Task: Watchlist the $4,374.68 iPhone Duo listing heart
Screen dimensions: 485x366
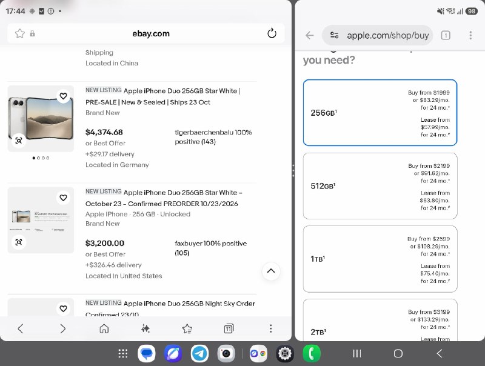Action: coord(64,96)
